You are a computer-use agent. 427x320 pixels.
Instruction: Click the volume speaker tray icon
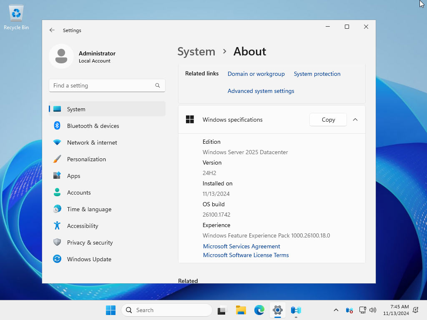[373, 310]
